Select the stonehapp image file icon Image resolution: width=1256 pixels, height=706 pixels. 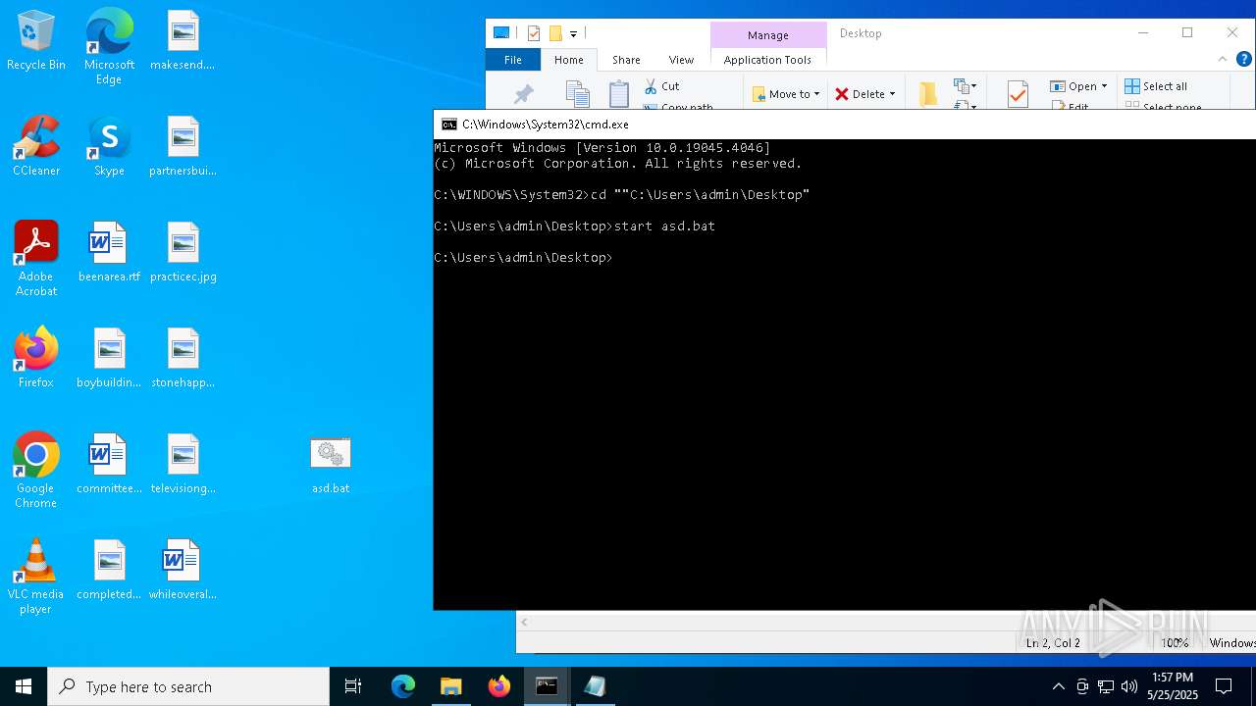(x=183, y=358)
